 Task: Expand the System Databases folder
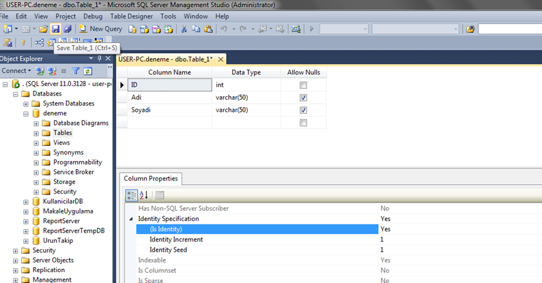pyautogui.click(x=26, y=104)
